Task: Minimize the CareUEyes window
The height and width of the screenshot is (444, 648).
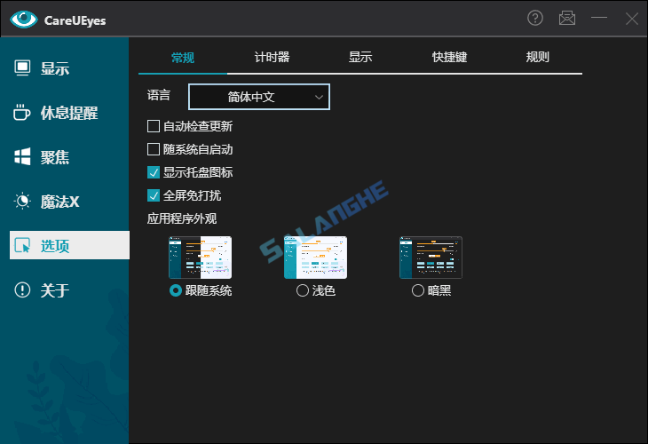Action: tap(598, 18)
